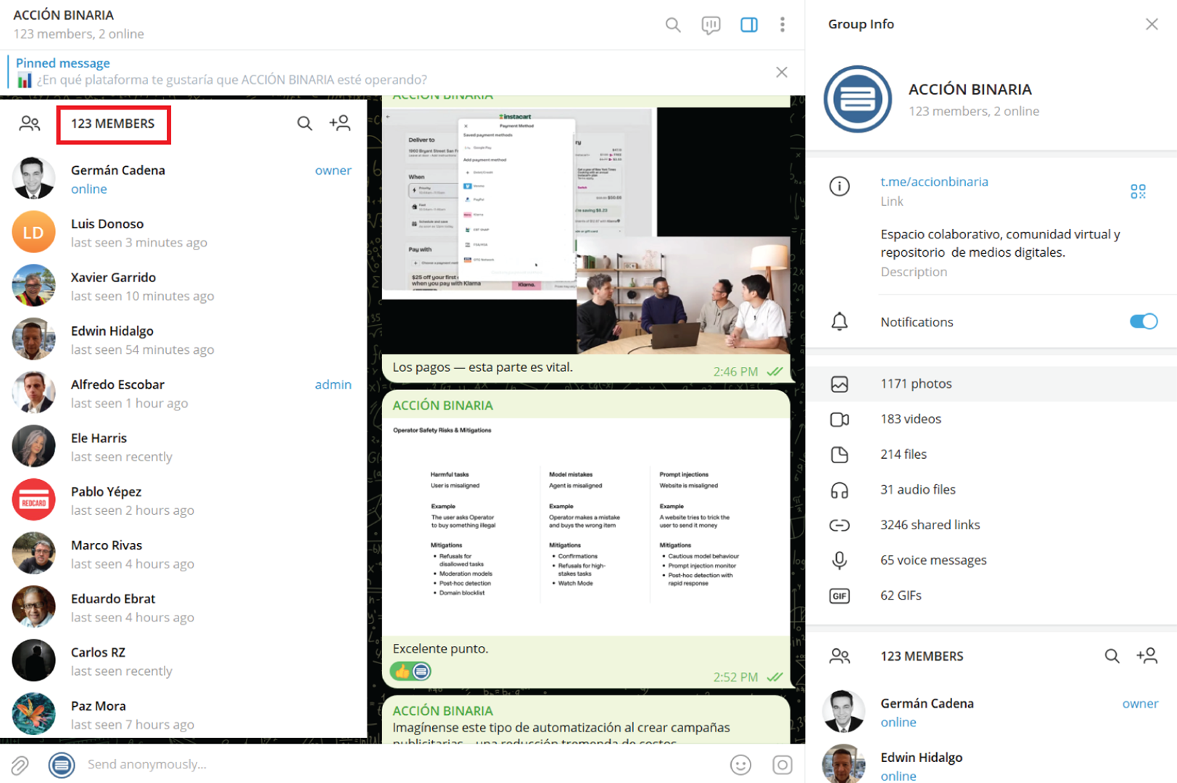The width and height of the screenshot is (1177, 783).
Task: Select member Marco Rivas
Action: [x=182, y=554]
